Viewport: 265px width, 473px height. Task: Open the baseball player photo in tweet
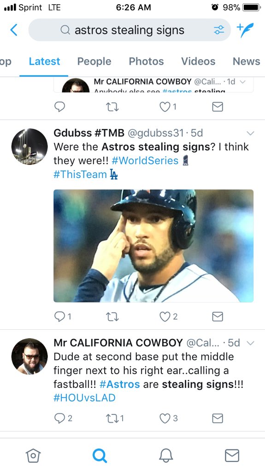coord(153,246)
